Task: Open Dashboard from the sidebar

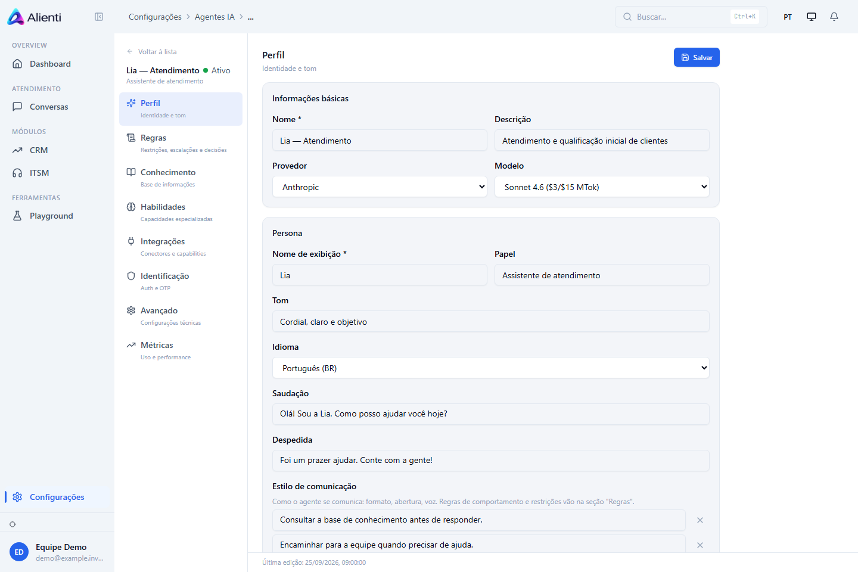Action: (57, 64)
